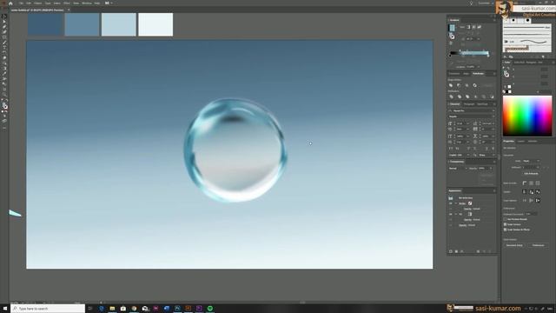The height and width of the screenshot is (313, 556).
Task: Click the Outline pathfinder icon
Action: pyautogui.click(x=484, y=97)
